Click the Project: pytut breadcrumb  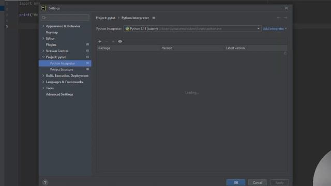click(106, 18)
